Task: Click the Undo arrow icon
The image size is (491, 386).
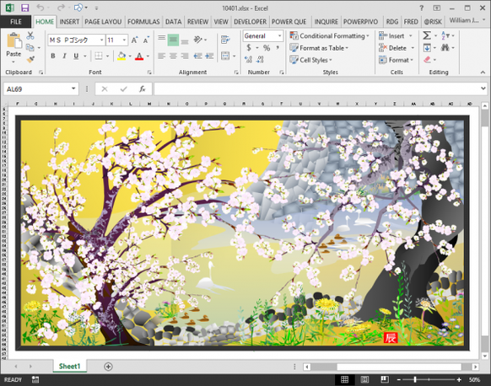Action: click(40, 8)
